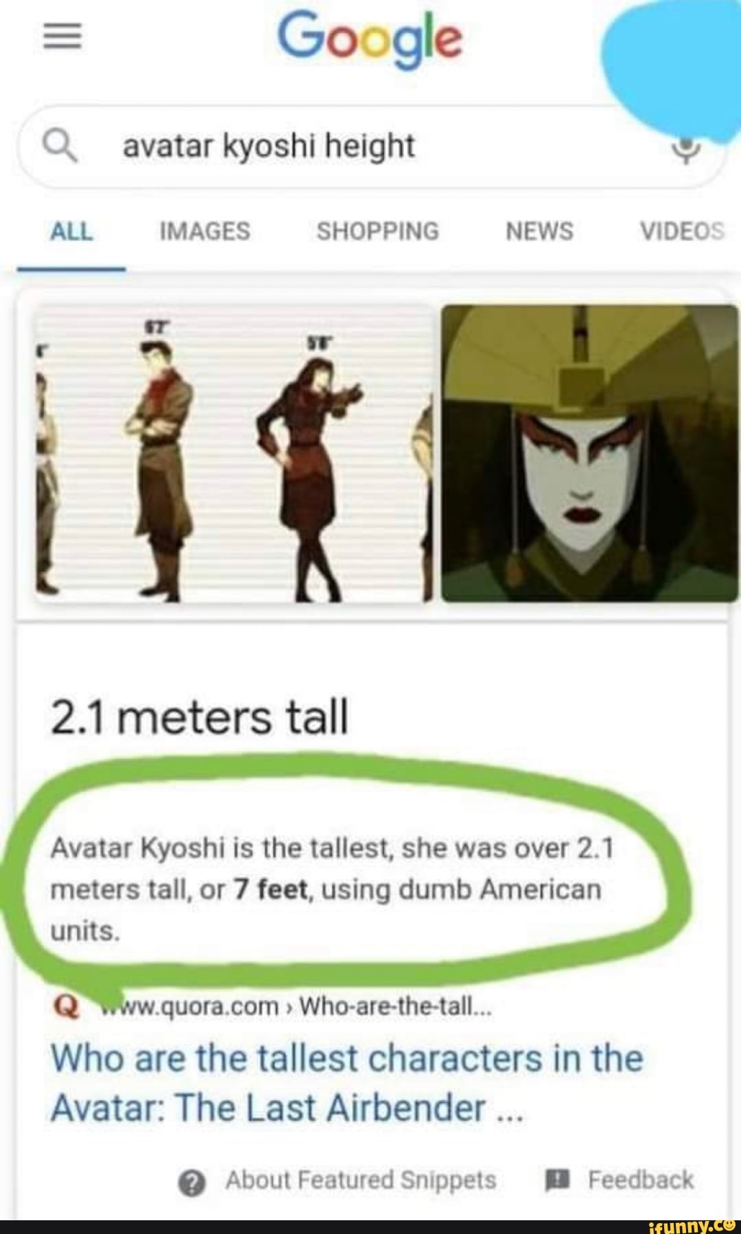
Task: Switch to the IMAGES tab
Action: (204, 231)
